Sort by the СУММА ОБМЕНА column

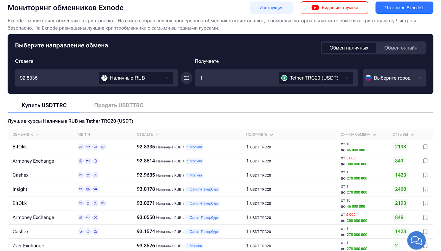click(x=358, y=135)
